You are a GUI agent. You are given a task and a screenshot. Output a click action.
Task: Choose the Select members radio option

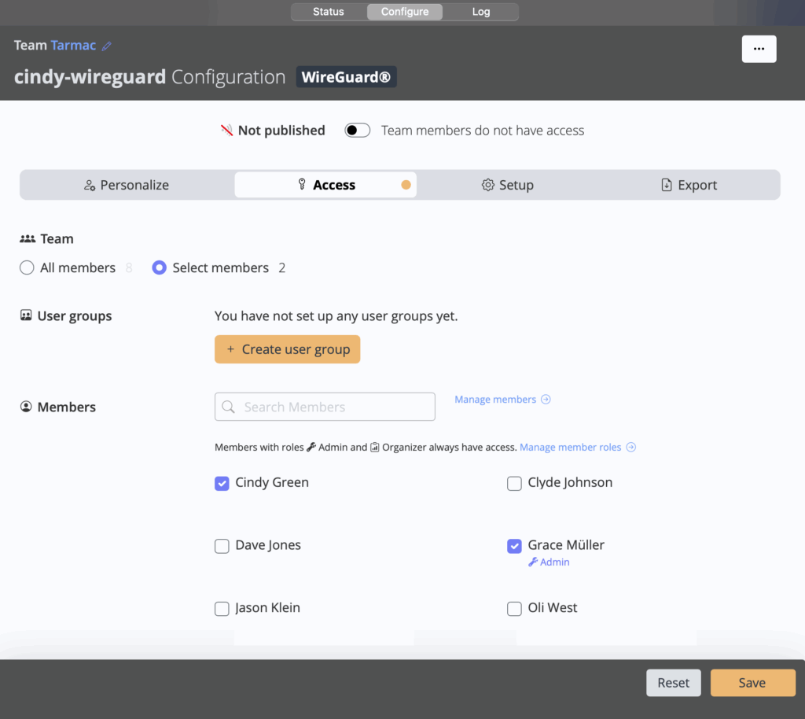pos(160,268)
